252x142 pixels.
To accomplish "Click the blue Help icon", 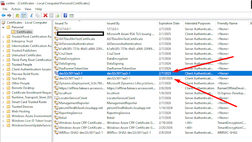I will pos(65,15).
